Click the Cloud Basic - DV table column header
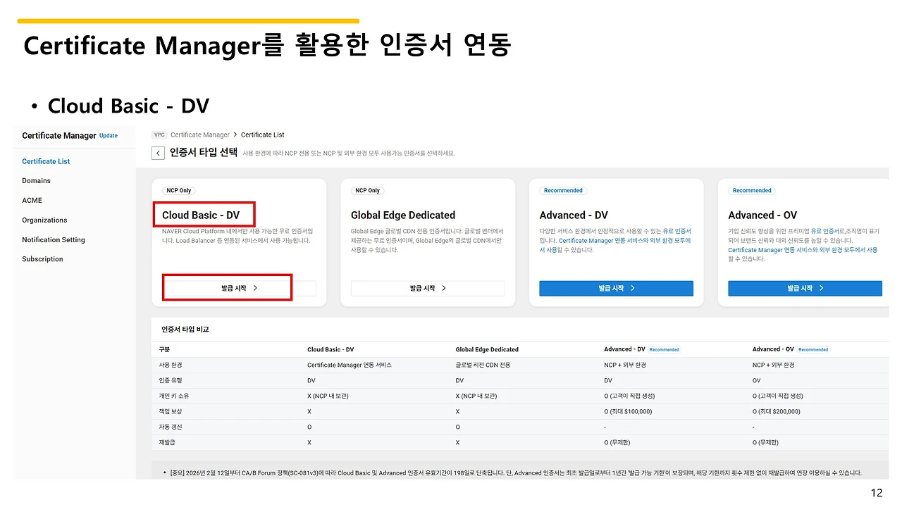This screenshot has height=507, width=902. click(x=330, y=349)
